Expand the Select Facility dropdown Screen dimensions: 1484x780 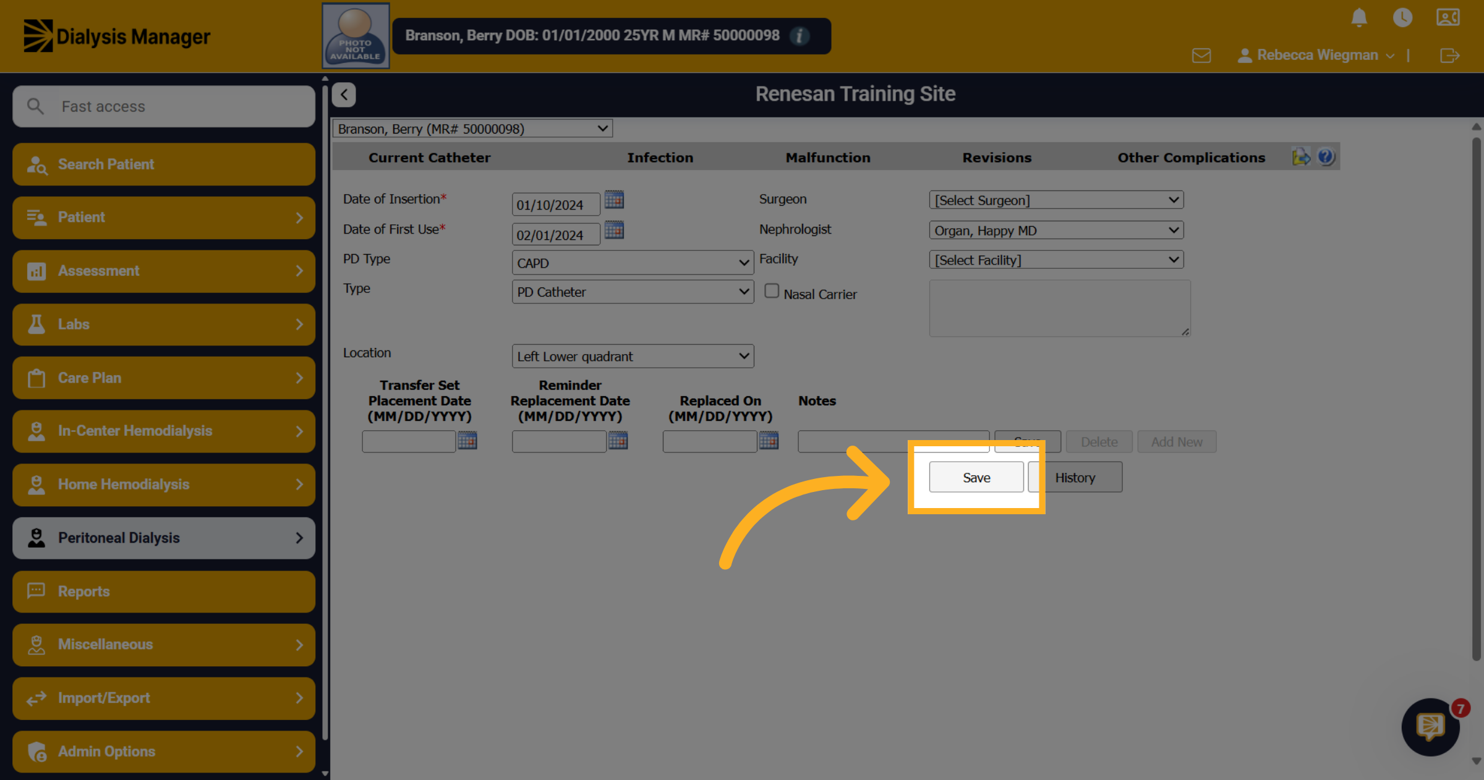click(x=1056, y=260)
